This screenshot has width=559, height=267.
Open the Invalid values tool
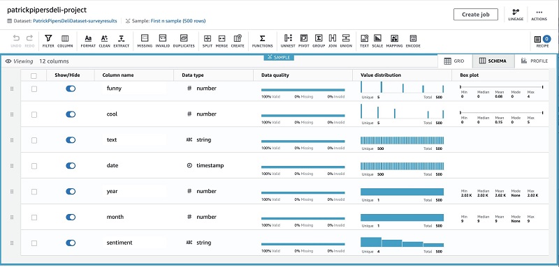click(163, 40)
